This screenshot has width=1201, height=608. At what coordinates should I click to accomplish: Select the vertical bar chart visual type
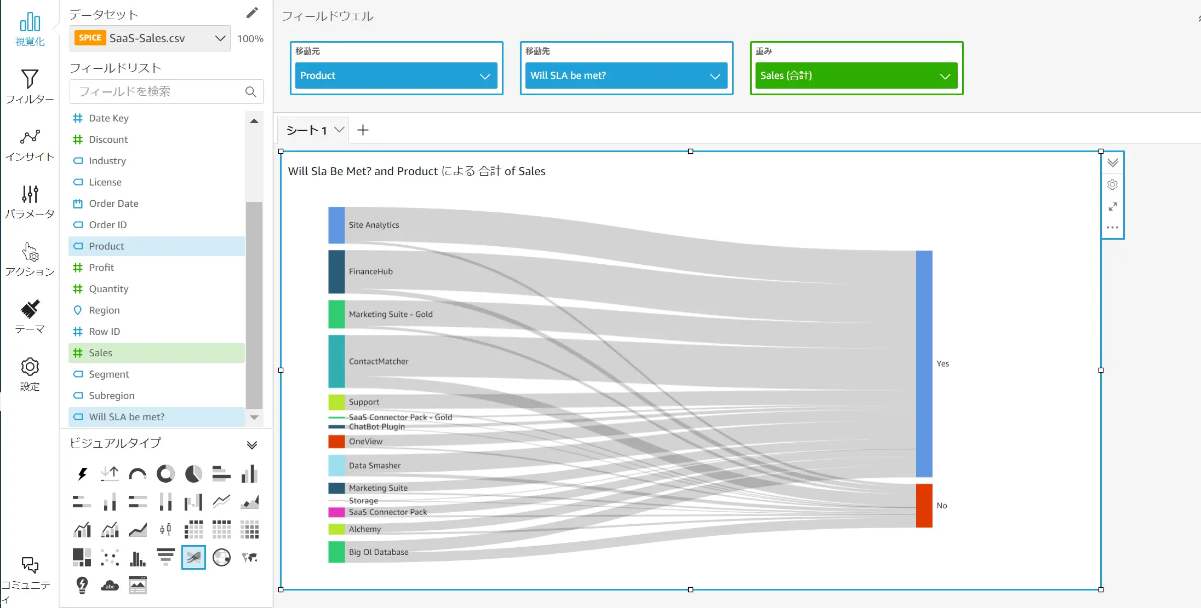point(249,474)
